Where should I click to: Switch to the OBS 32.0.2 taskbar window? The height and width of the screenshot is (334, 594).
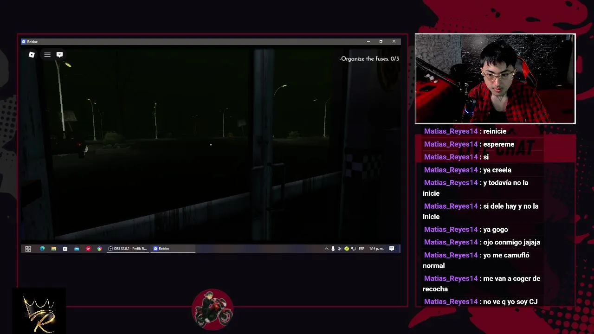128,249
